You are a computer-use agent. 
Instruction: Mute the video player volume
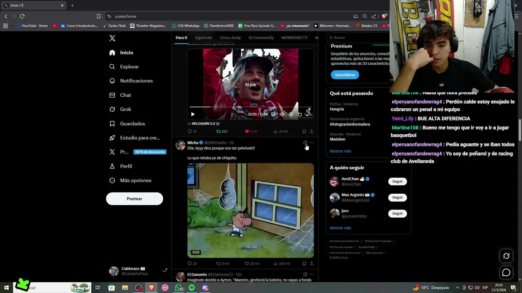point(282,114)
